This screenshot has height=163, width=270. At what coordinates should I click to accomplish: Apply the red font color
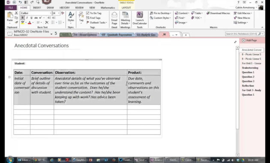30,22
